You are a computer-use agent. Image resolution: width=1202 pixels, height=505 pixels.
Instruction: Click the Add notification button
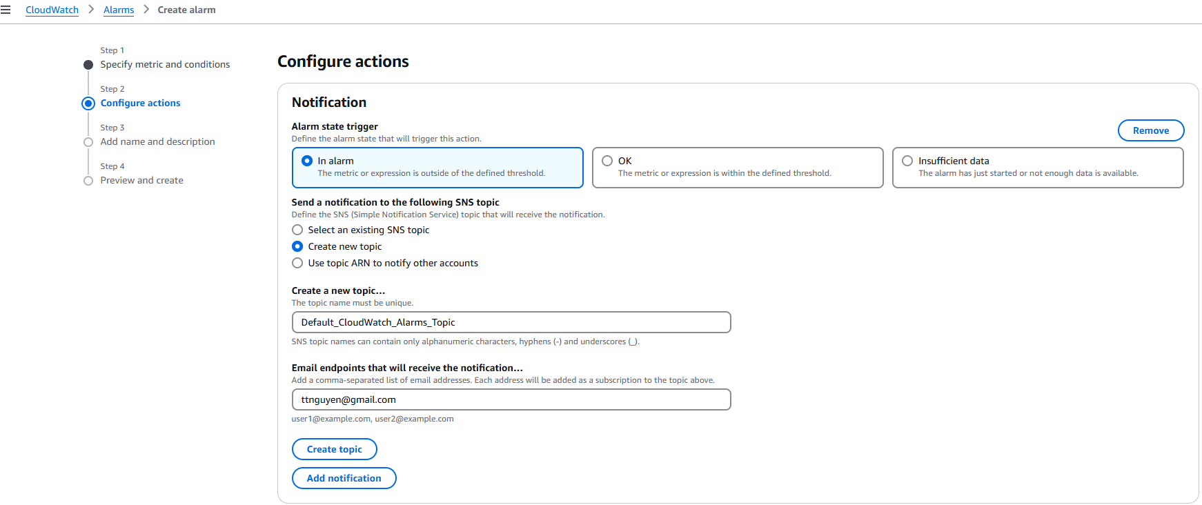[x=344, y=478]
